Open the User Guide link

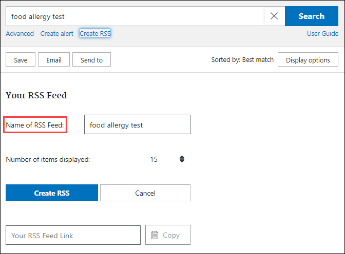click(x=322, y=33)
